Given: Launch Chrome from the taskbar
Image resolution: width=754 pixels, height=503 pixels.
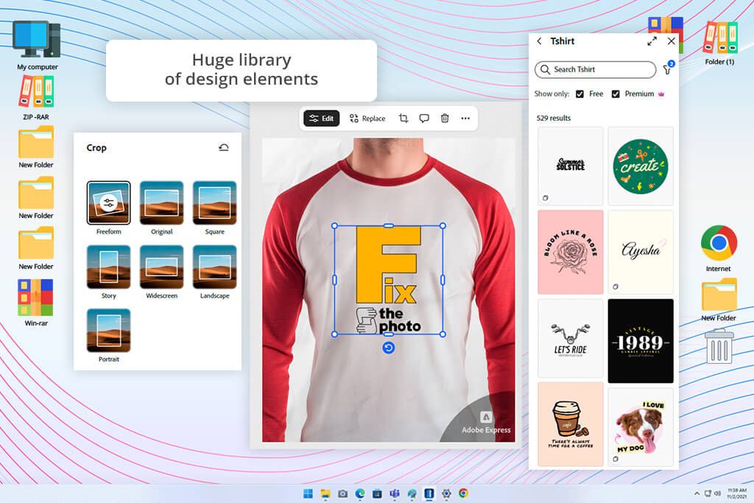Looking at the screenshot, I should click(464, 493).
